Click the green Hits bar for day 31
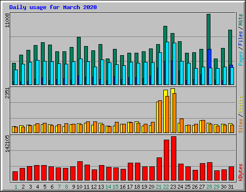Viewport: 246px width, 192px height. click(x=230, y=47)
